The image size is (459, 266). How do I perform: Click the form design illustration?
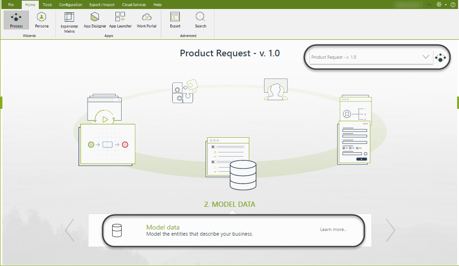354,142
